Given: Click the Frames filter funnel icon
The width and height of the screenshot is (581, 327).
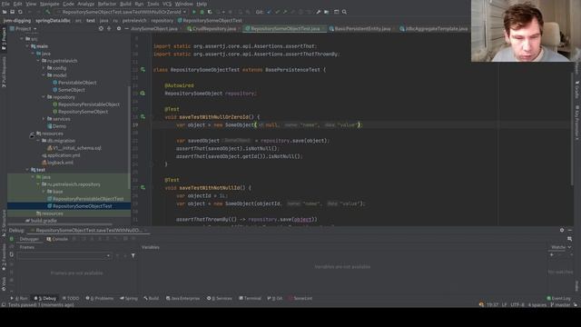Looking at the screenshot, I should (x=133, y=255).
